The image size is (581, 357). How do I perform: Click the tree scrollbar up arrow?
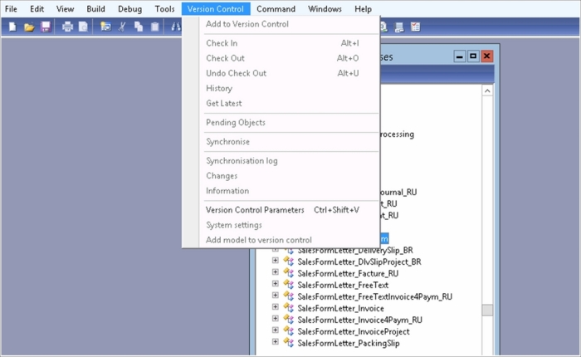point(487,90)
